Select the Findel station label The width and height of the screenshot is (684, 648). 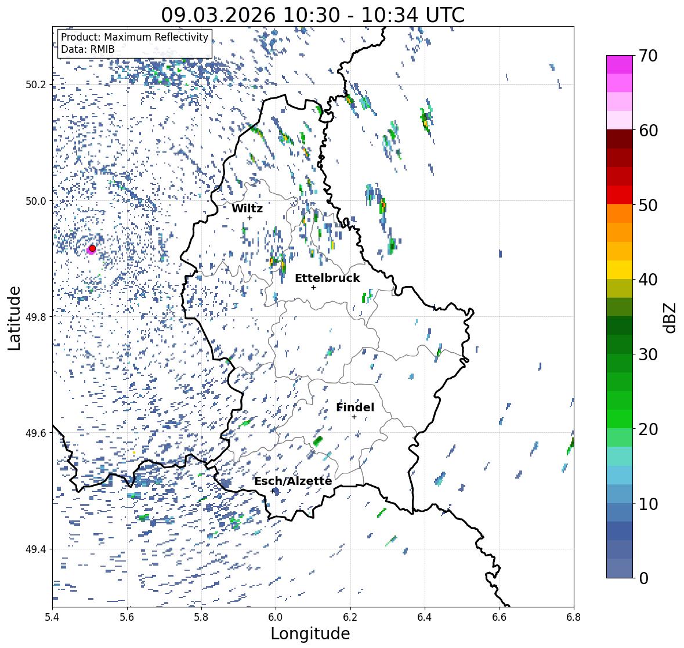[x=355, y=407]
